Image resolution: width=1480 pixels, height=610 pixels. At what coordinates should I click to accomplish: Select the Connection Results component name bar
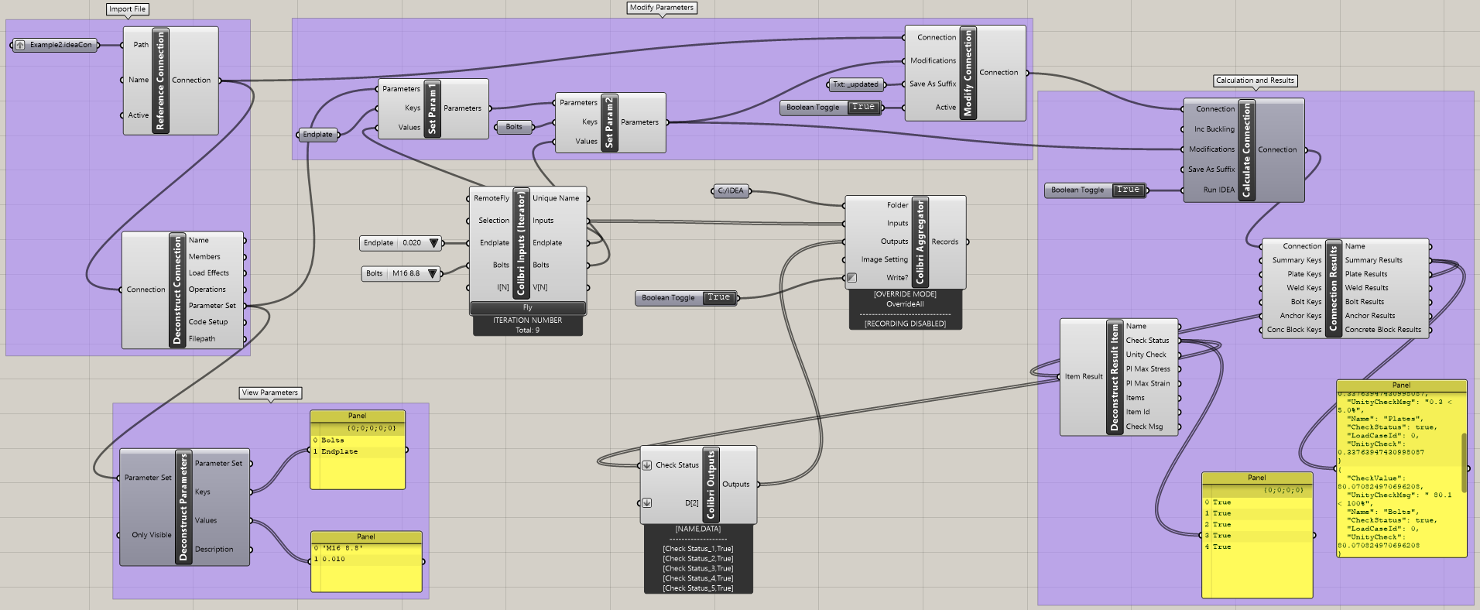[x=1333, y=288]
